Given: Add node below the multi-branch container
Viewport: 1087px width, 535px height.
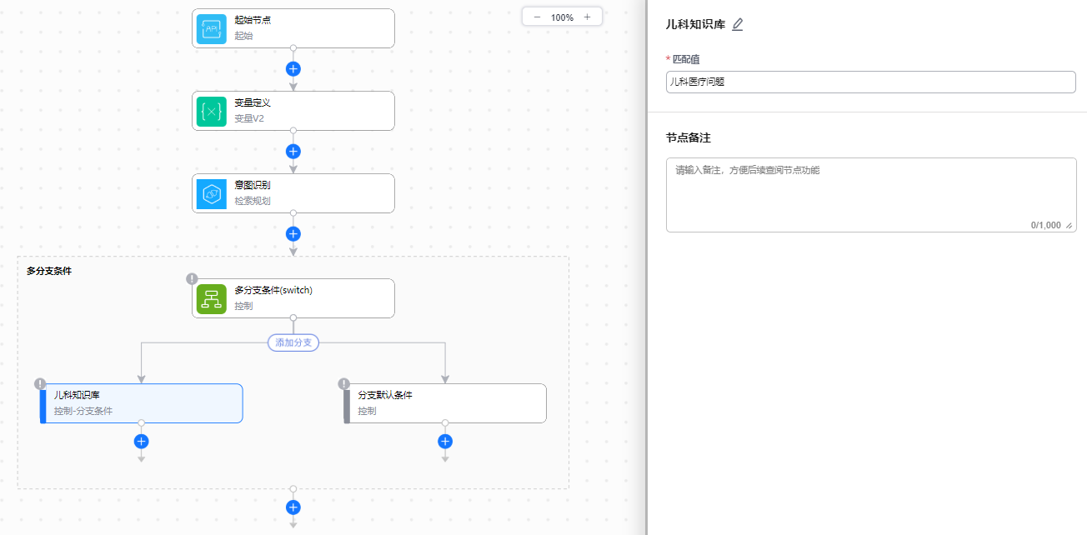Looking at the screenshot, I should 293,507.
